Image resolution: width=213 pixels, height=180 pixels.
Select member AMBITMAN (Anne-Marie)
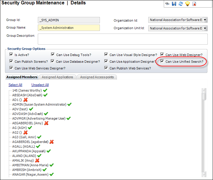coord(30,165)
